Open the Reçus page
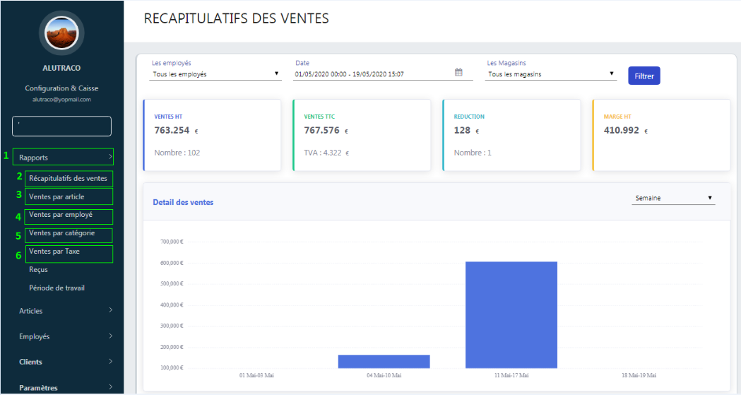This screenshot has width=741, height=395. coord(39,270)
